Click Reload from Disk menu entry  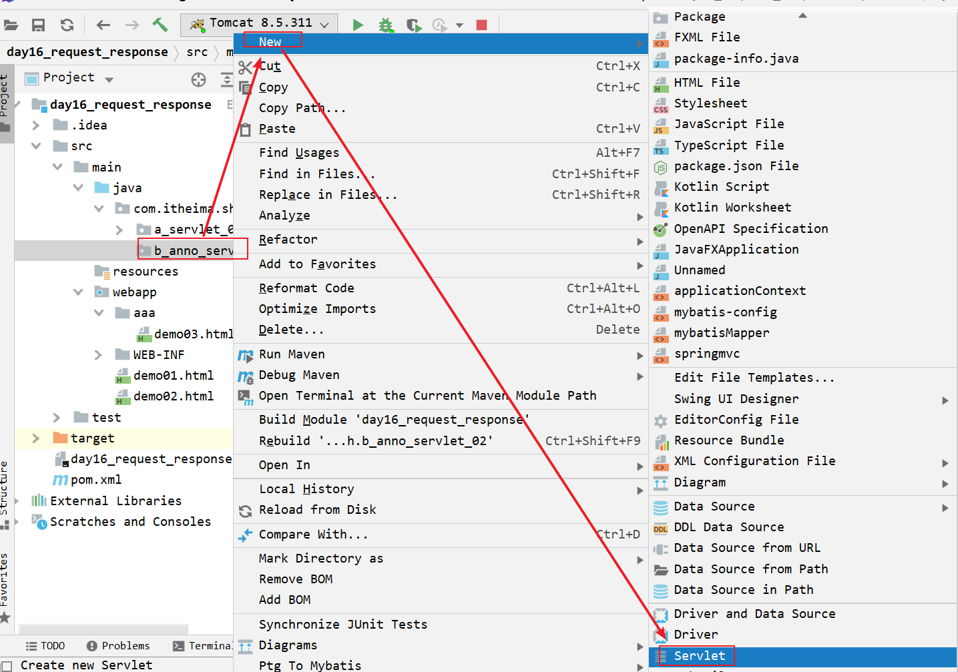(x=317, y=510)
